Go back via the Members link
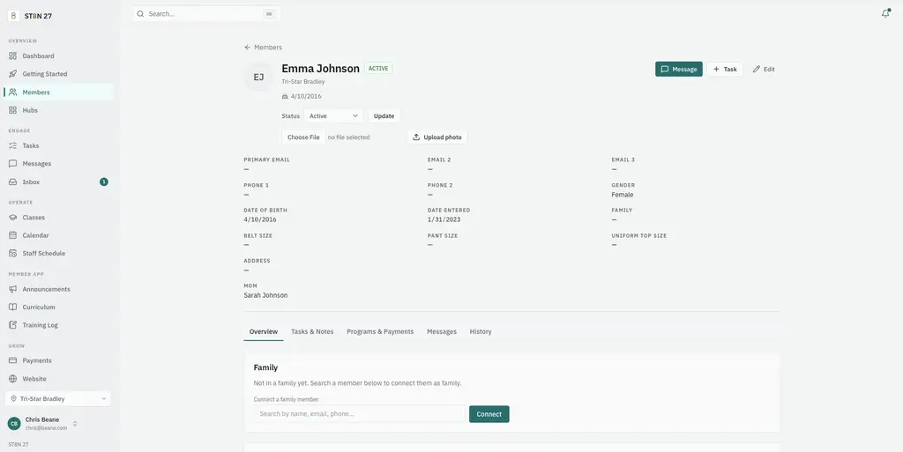Viewport: 903px width, 452px height. pos(263,48)
